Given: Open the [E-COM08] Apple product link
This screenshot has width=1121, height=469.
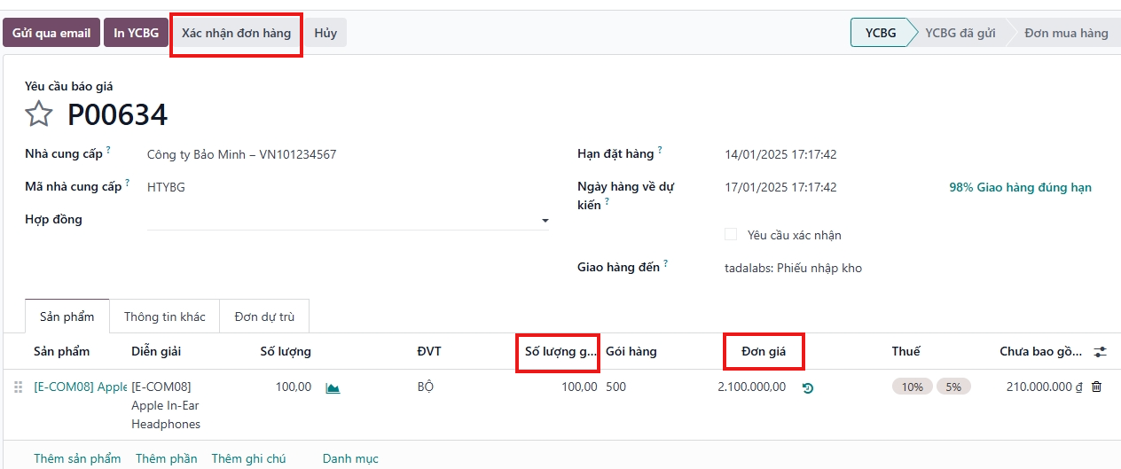Looking at the screenshot, I should (81, 387).
